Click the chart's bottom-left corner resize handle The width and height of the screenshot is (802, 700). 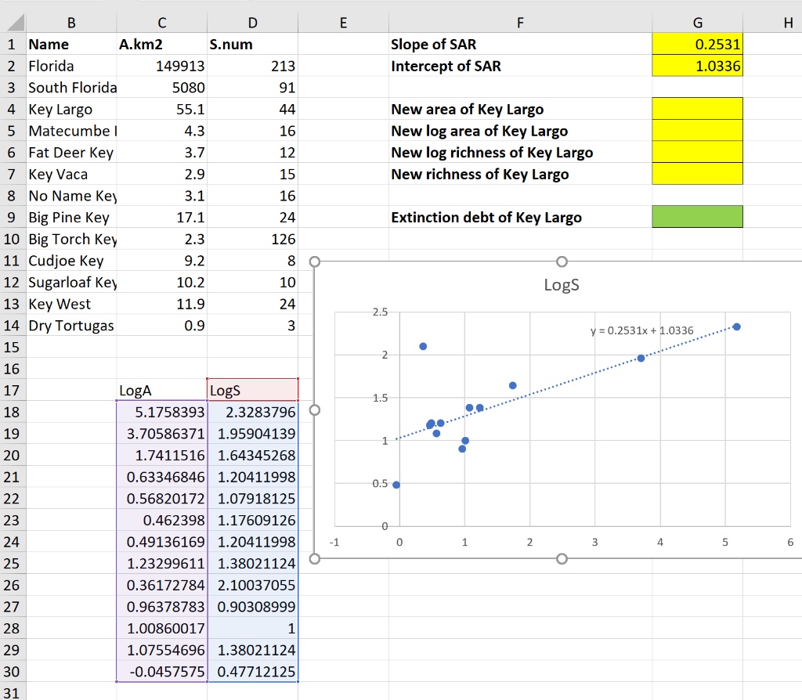(x=315, y=558)
